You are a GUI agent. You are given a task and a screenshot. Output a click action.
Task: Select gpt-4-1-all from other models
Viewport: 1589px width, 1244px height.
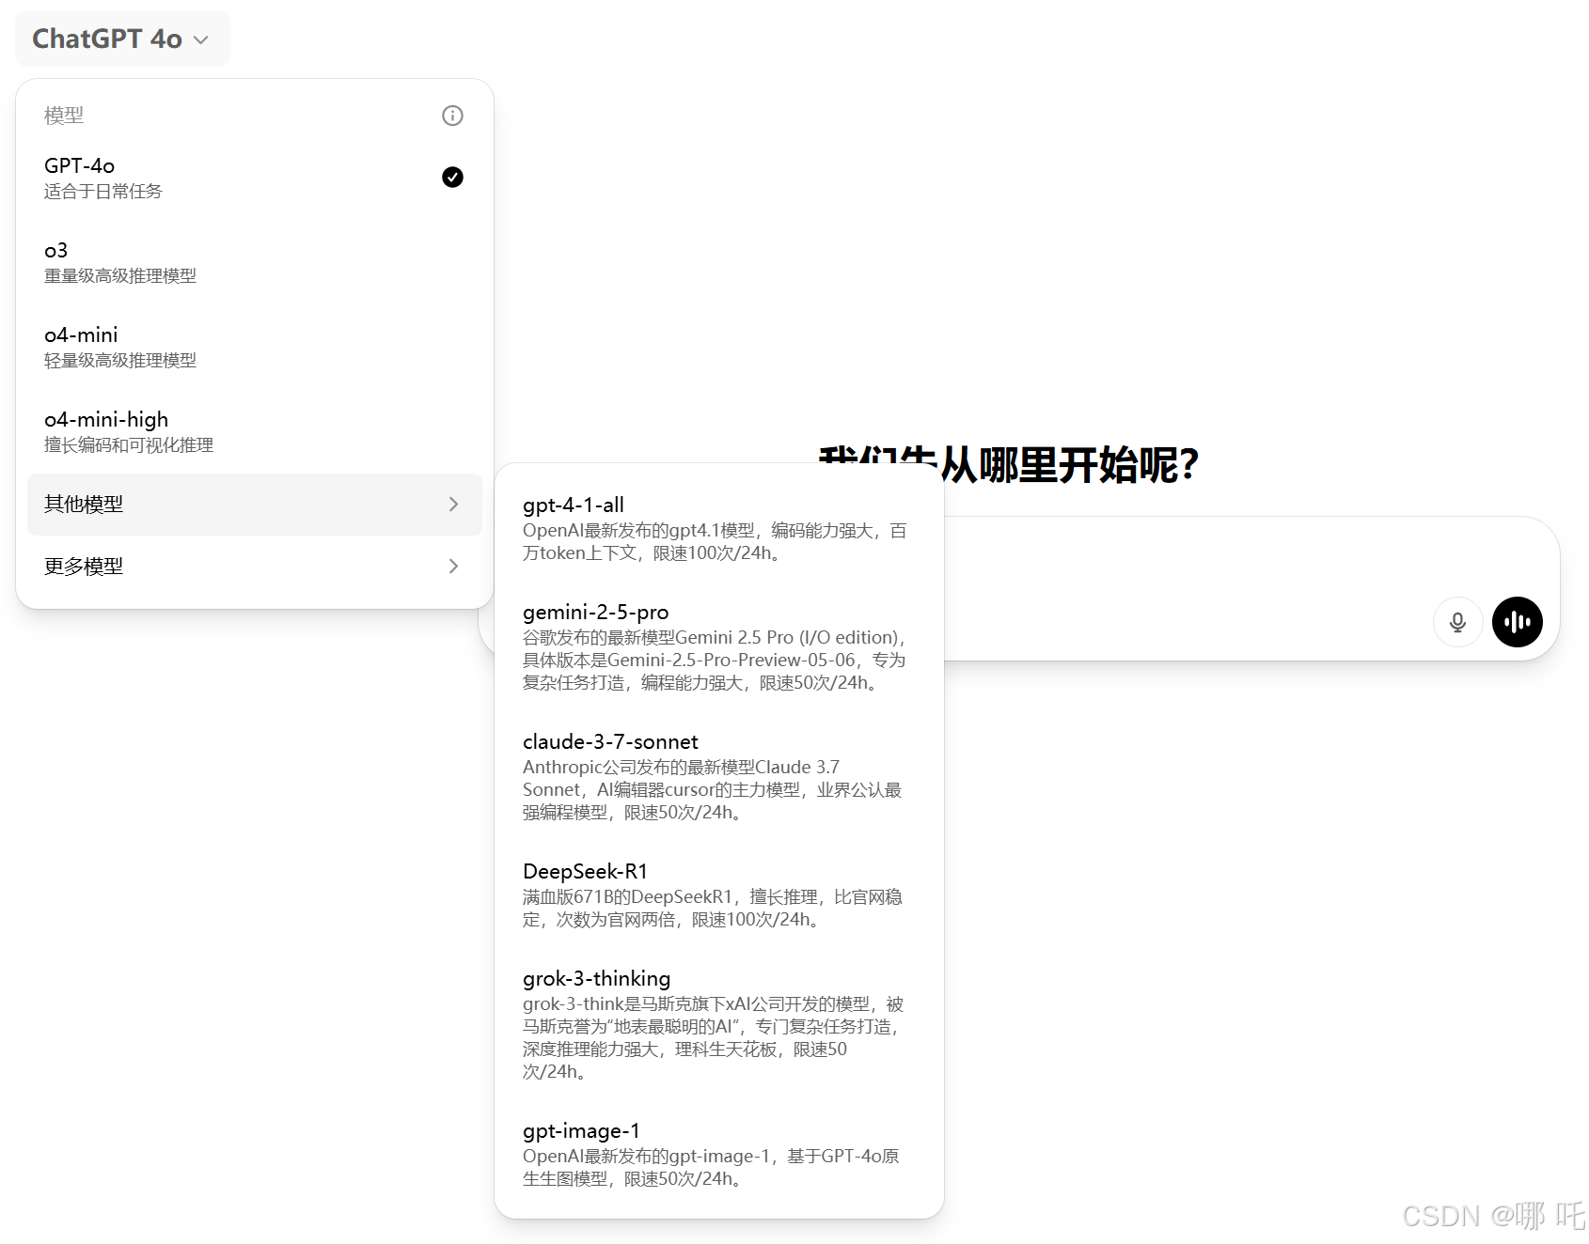(x=718, y=528)
